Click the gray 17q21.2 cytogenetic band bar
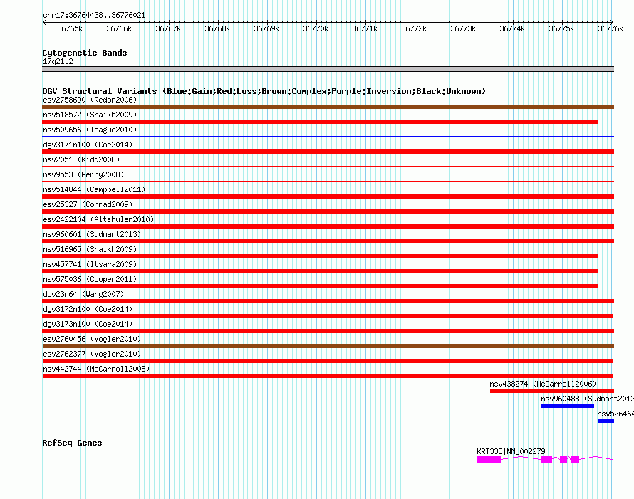634x499 pixels. tap(328, 69)
